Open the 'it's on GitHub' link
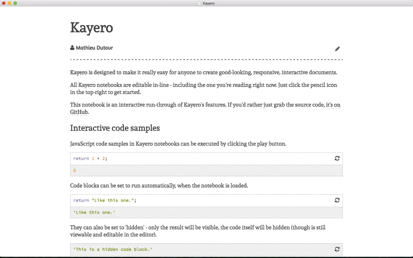Screen dimensions: 413x258 click(x=333, y=105)
